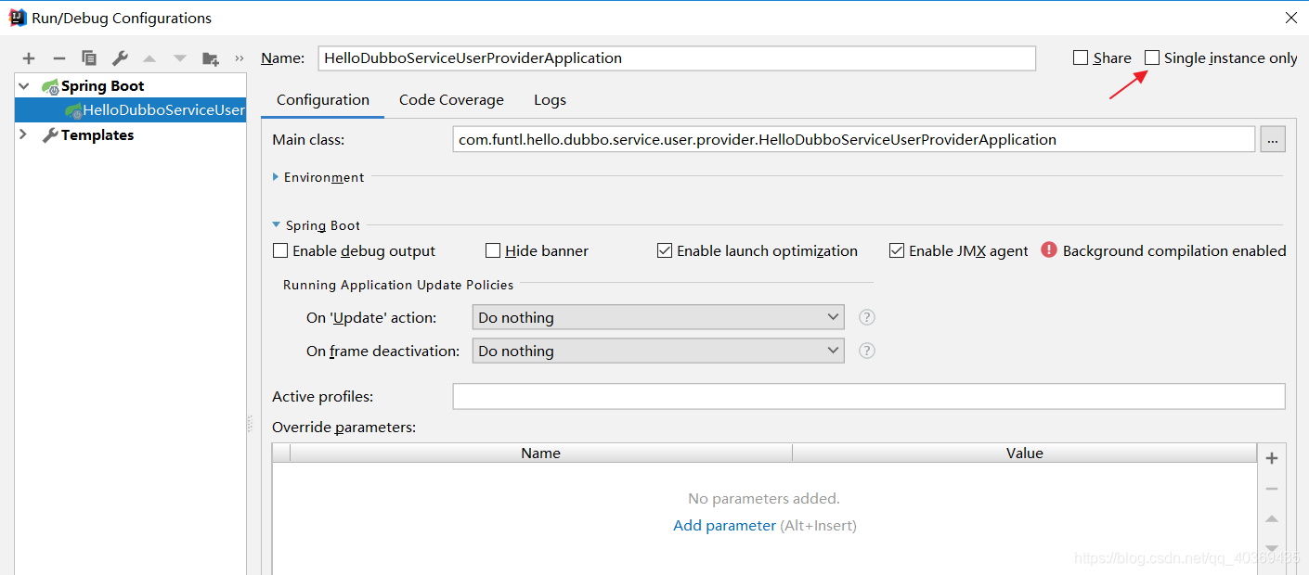1309x575 pixels.
Task: Add a new run configuration
Action: coord(29,58)
